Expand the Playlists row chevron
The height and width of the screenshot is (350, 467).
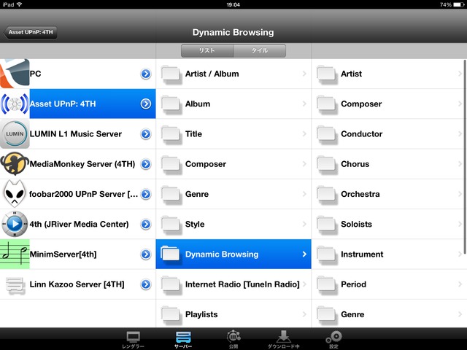pos(304,314)
